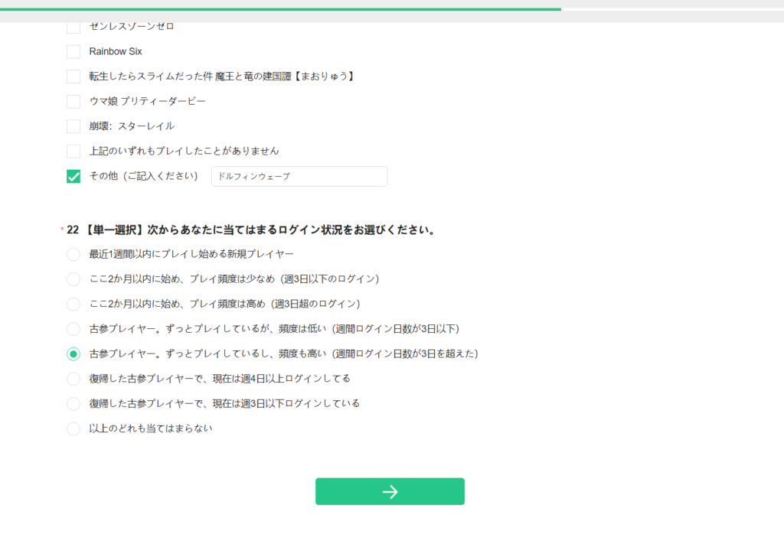Select 最近1週間以内にプレイし始める新規プレイヤー radio
The image size is (784, 544).
[x=73, y=254]
